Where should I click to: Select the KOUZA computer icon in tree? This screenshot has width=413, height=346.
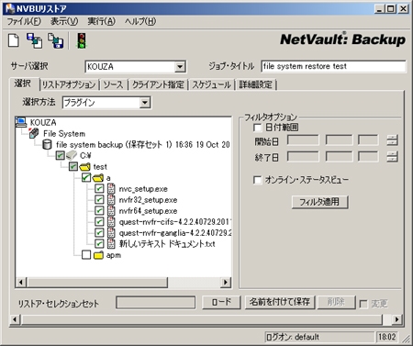(21, 122)
